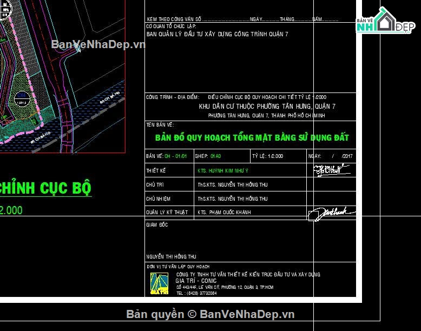Click the signature beside Phạm Quốc Khánh
This screenshot has width=421, height=331.
(x=327, y=213)
